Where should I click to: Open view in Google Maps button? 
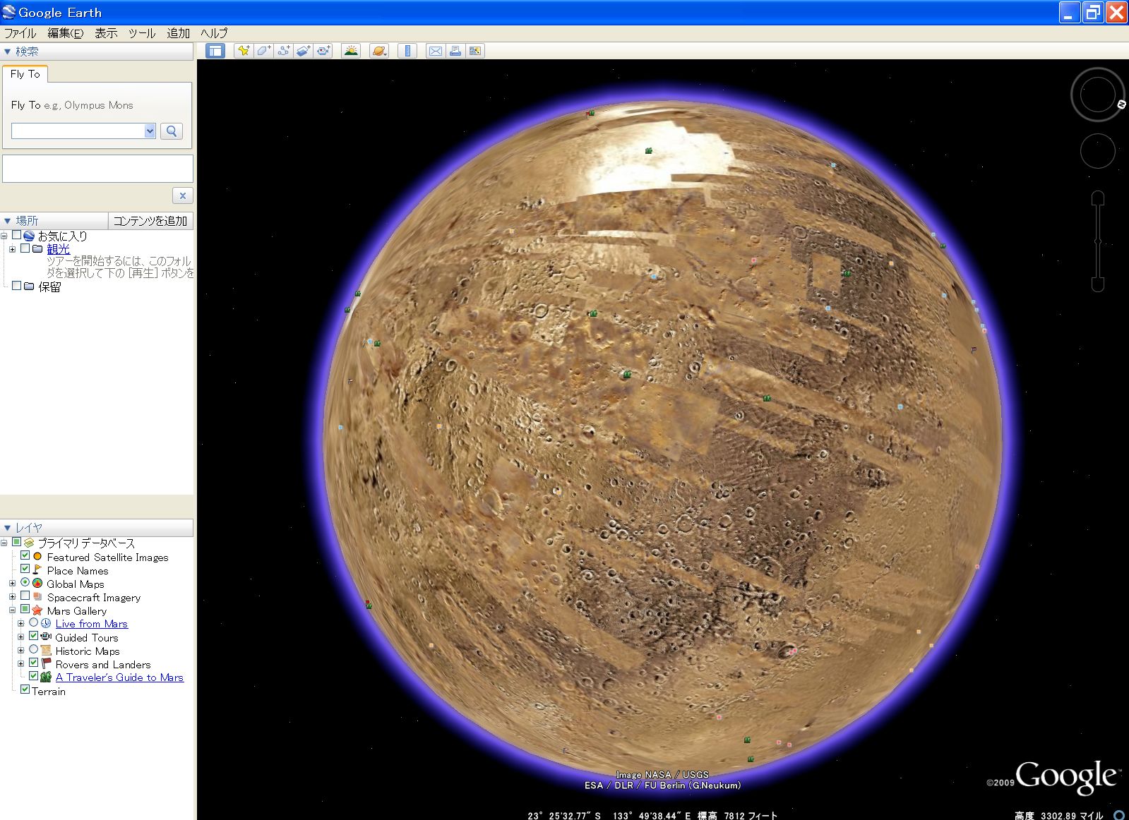[x=475, y=51]
